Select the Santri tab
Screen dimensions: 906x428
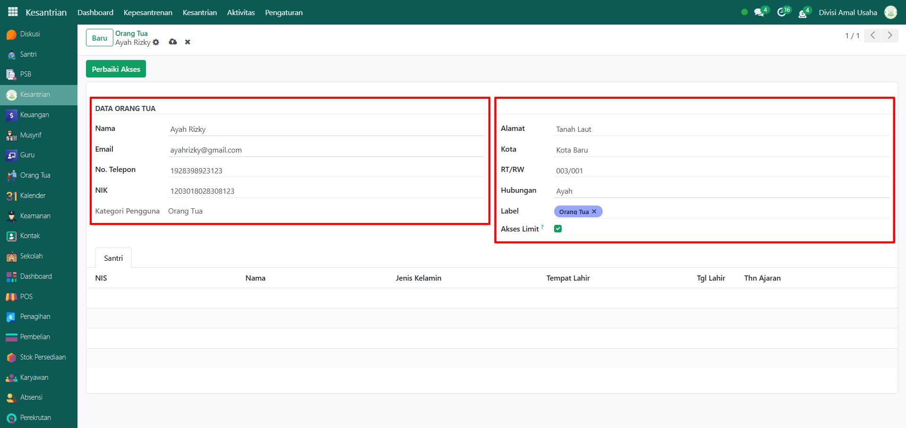pos(113,258)
